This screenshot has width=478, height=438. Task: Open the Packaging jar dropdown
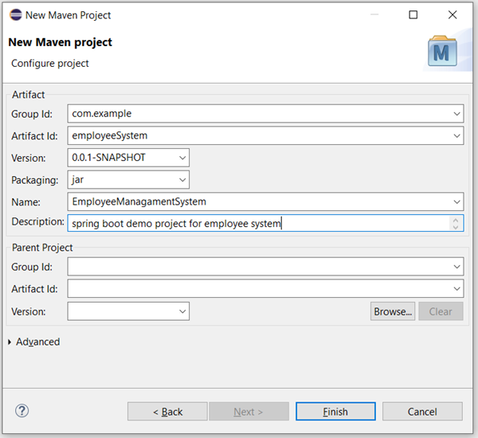click(182, 180)
